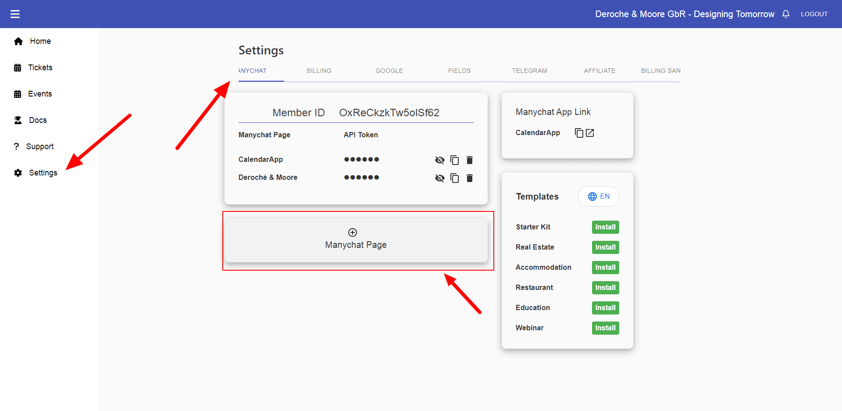Viewport: 842px width, 411px height.
Task: Change template language via EN selector
Action: click(x=598, y=196)
